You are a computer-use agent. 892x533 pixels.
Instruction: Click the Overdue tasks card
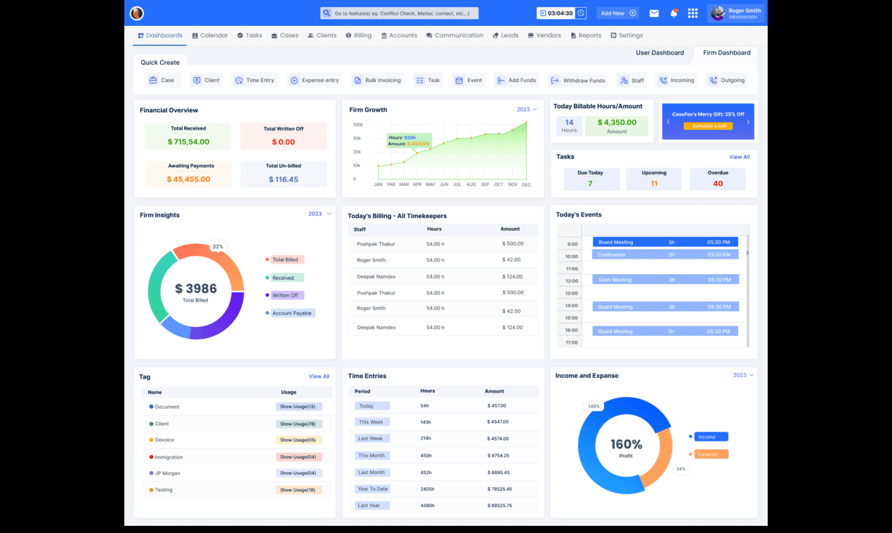point(718,179)
